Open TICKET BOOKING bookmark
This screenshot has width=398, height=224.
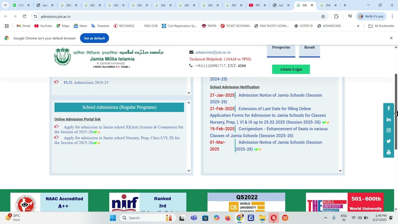(x=235, y=26)
